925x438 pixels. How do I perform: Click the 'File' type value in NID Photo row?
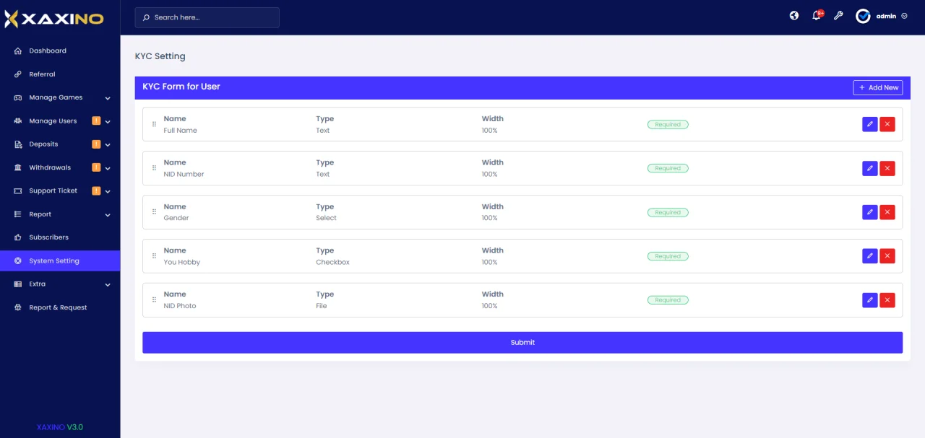[322, 306]
